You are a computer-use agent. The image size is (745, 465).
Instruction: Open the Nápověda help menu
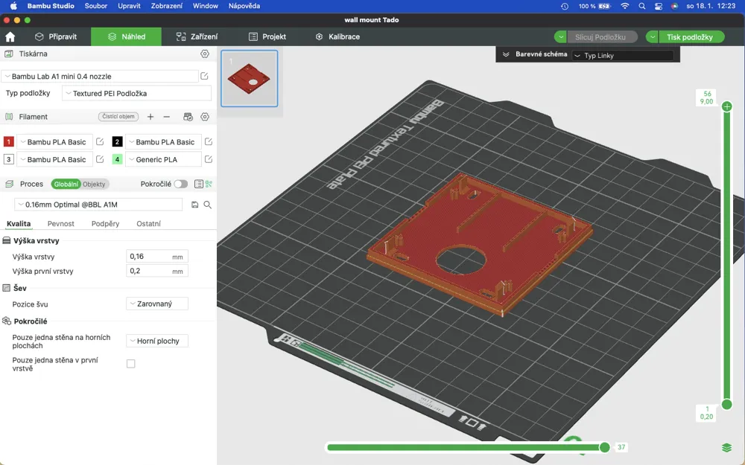tap(244, 6)
